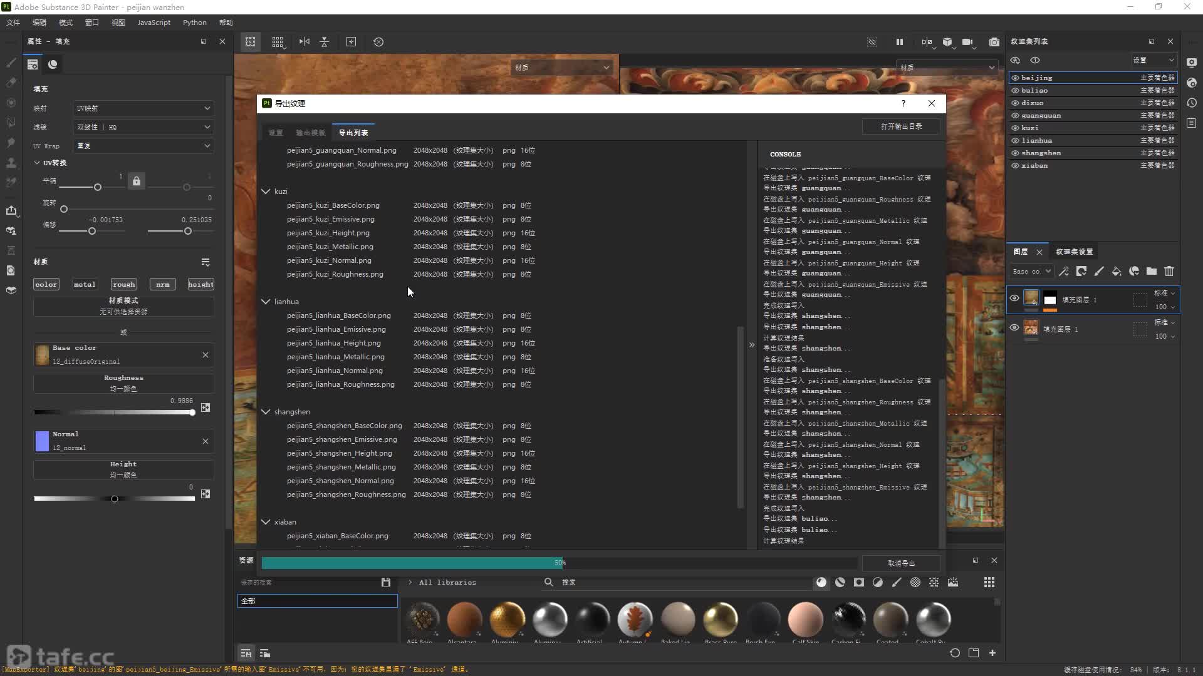Viewport: 1203px width, 676px height.
Task: Open the 双线性 HQ filter dropdown
Action: click(x=143, y=127)
